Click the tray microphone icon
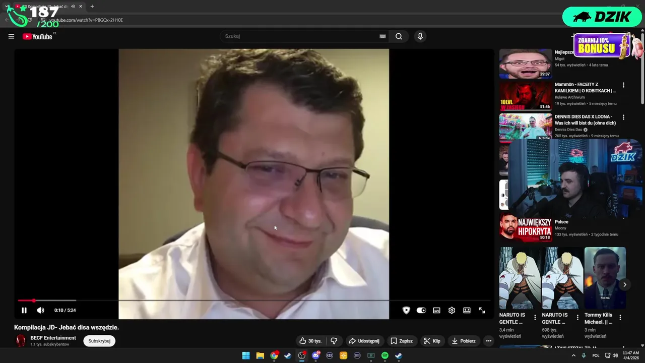Viewport: 645px width, 363px height. [x=584, y=355]
